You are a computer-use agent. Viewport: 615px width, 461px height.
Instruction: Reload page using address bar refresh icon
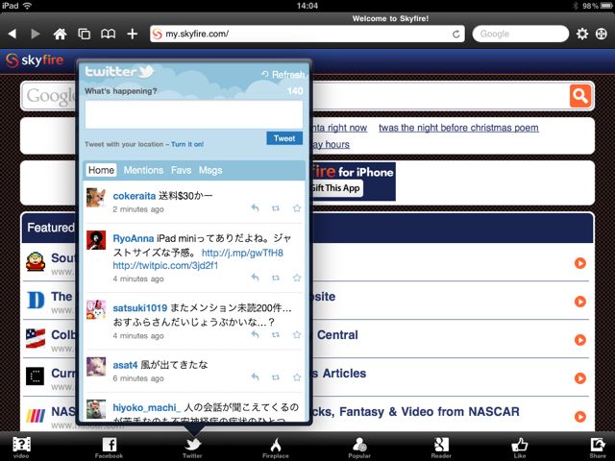click(x=455, y=35)
